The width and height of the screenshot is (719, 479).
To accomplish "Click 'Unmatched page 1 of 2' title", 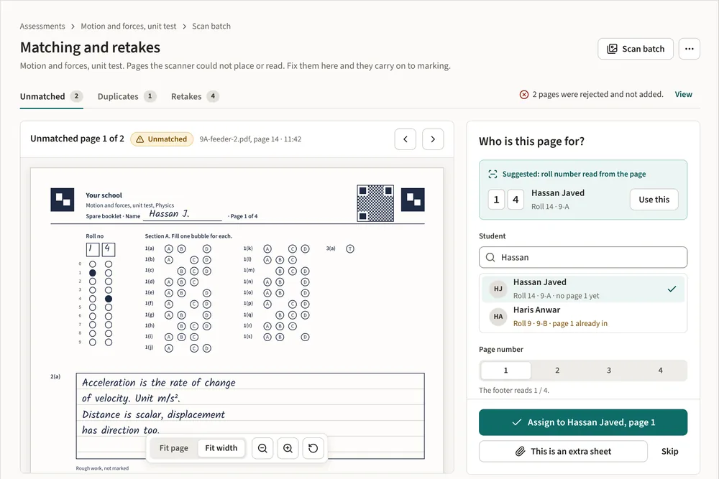I will 77,139.
